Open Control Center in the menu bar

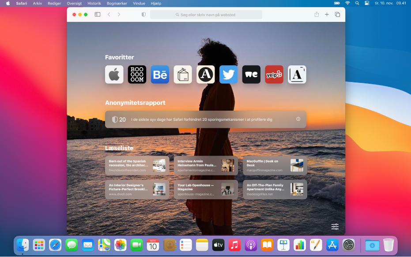366,3
